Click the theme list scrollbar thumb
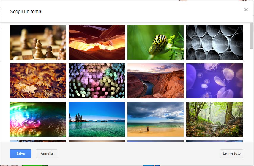This screenshot has height=166, width=254. pos(251,35)
